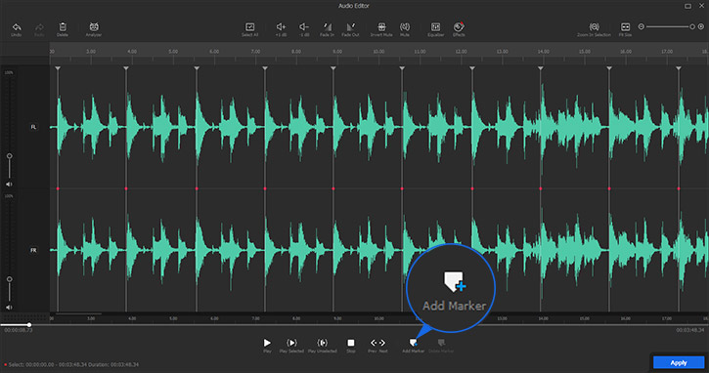Toggle the FL channel speaker mute

[x=9, y=185]
